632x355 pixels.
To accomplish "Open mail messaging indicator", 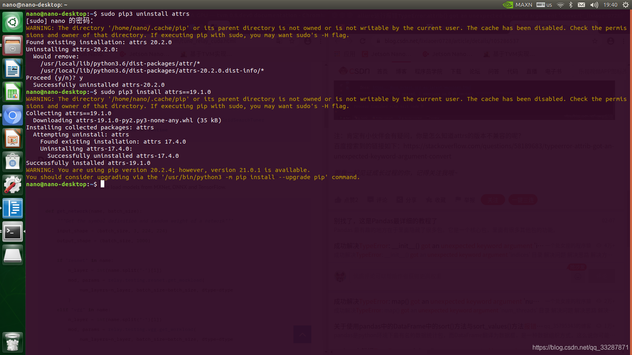I will point(581,5).
